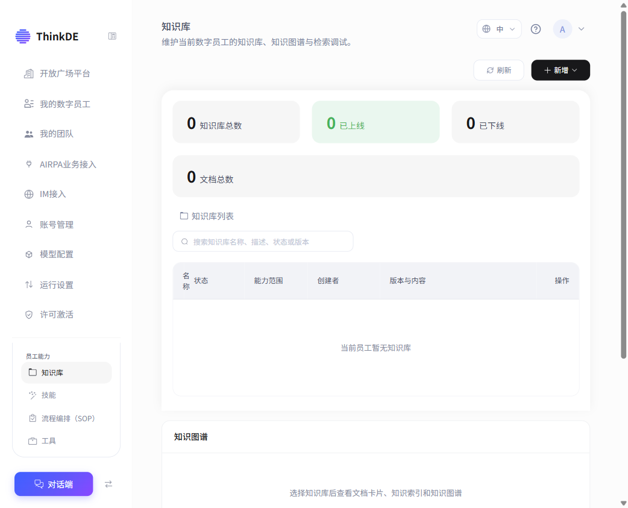Click the 账号管理 user icon

[29, 224]
